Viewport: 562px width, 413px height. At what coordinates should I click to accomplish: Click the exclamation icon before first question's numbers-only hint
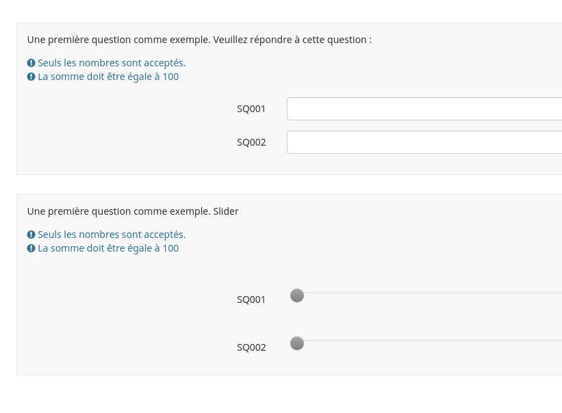(x=31, y=63)
